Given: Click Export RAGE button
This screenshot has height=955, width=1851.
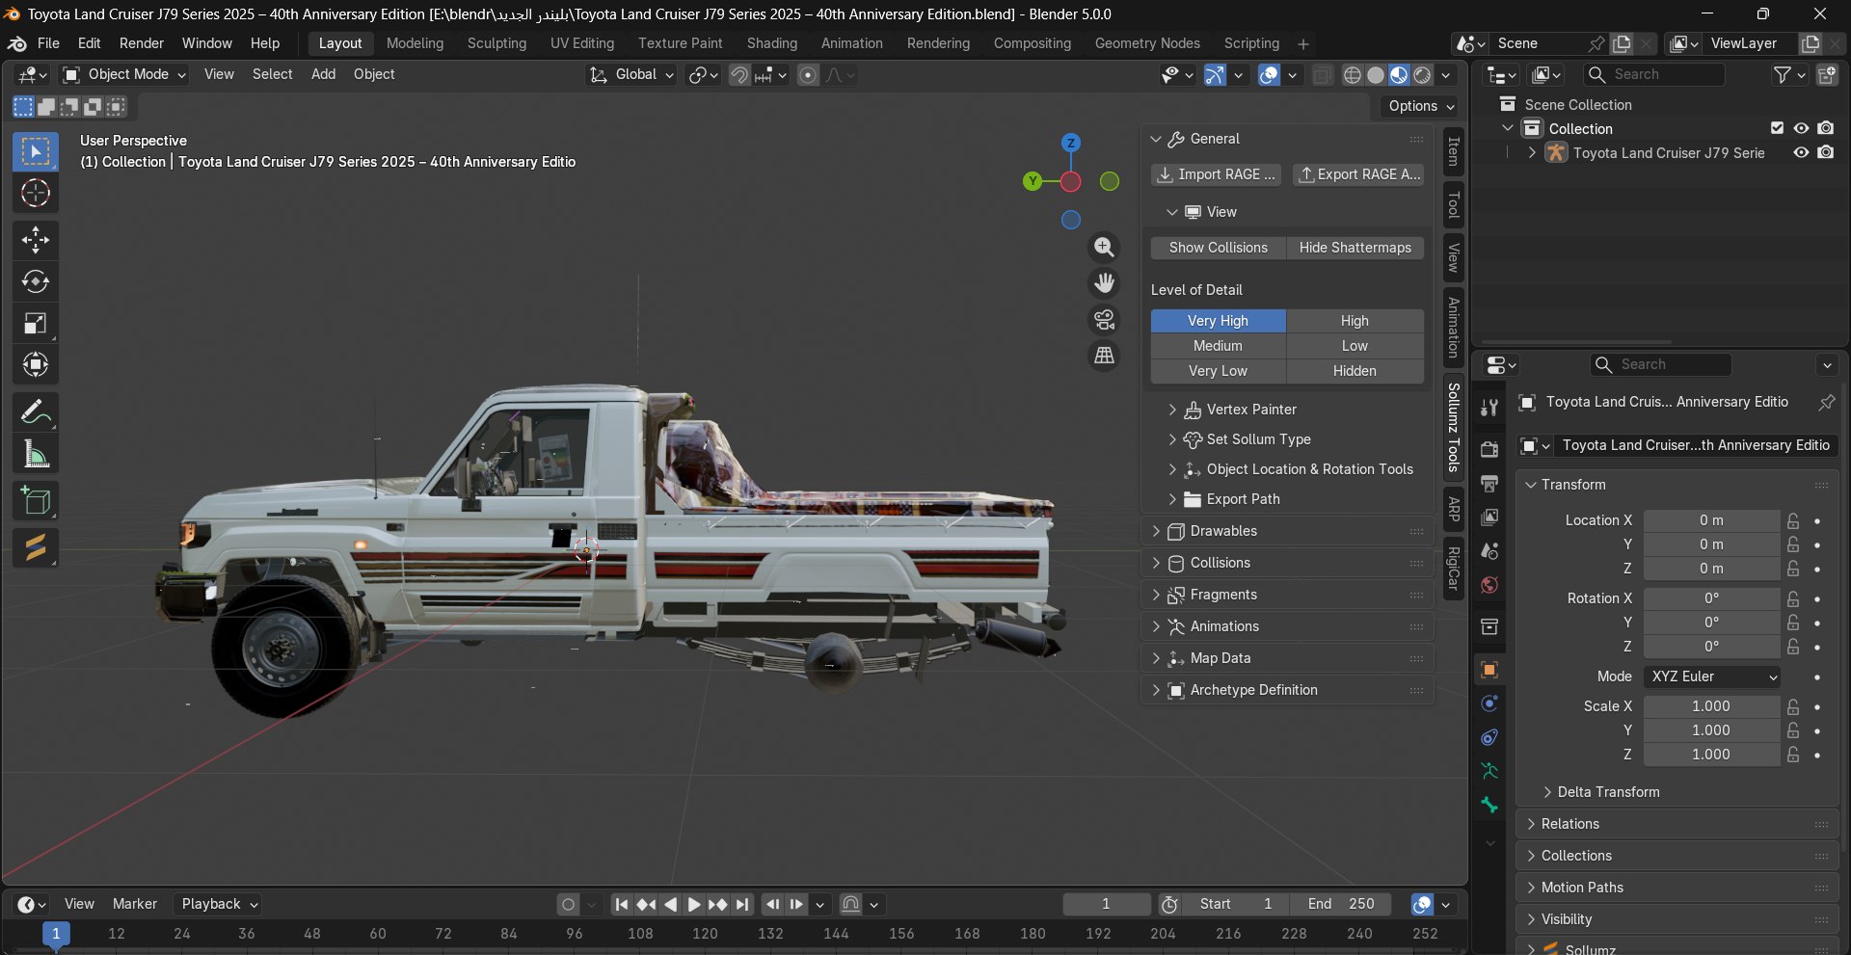Looking at the screenshot, I should 1358,174.
